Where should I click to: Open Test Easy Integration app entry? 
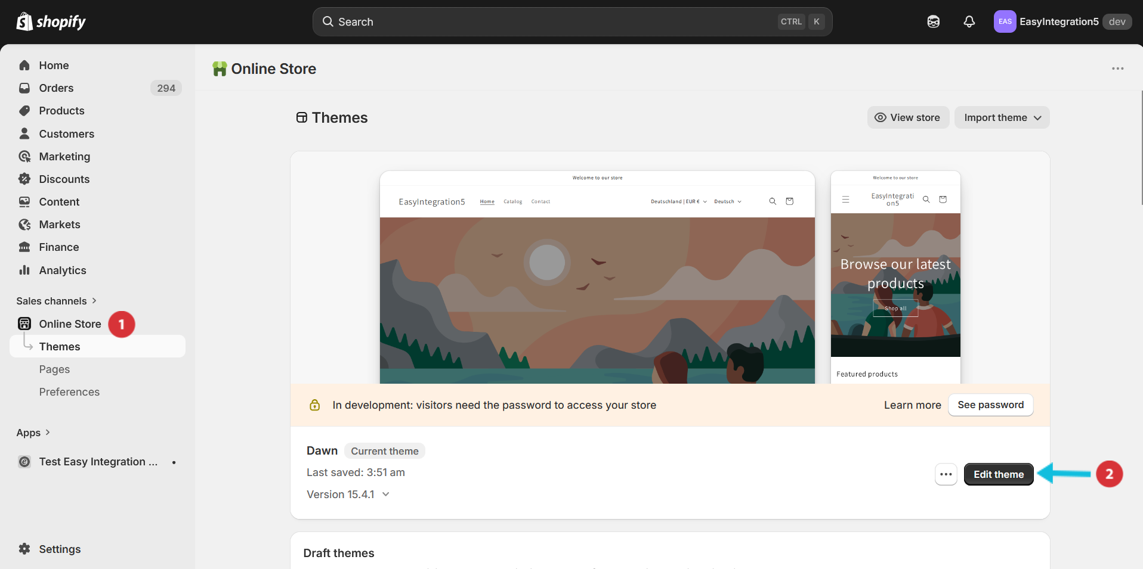click(x=98, y=462)
